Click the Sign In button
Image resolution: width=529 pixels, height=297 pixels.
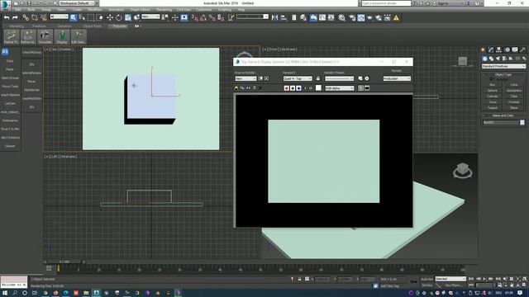pyautogui.click(x=443, y=3)
